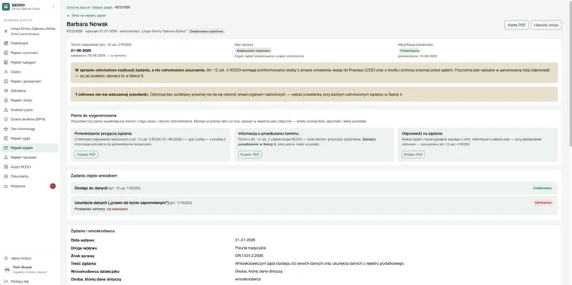
Task: Click the Szkolenia graduation cap icon
Action: [6, 91]
